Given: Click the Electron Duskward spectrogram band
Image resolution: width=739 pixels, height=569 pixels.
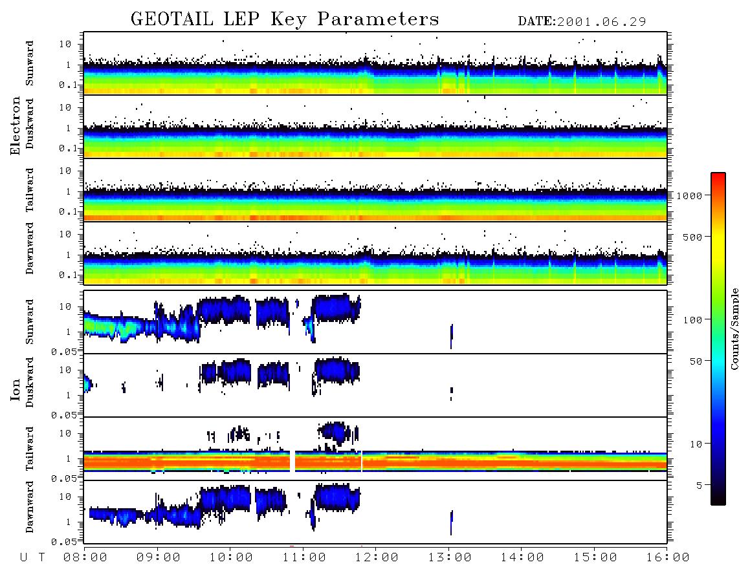Looking at the screenshot, I should click(x=375, y=141).
